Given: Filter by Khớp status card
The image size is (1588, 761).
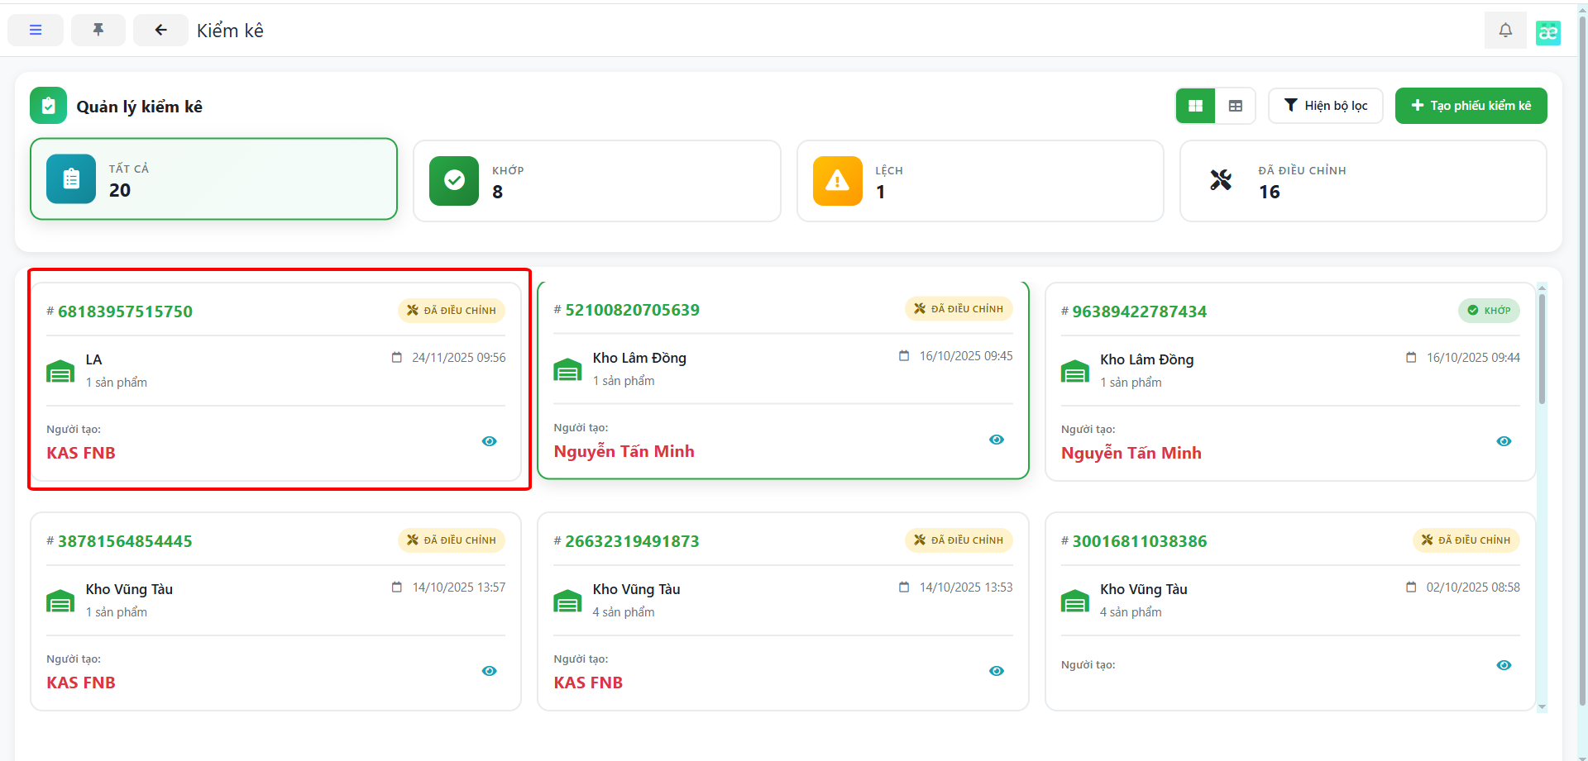Looking at the screenshot, I should pos(596,181).
